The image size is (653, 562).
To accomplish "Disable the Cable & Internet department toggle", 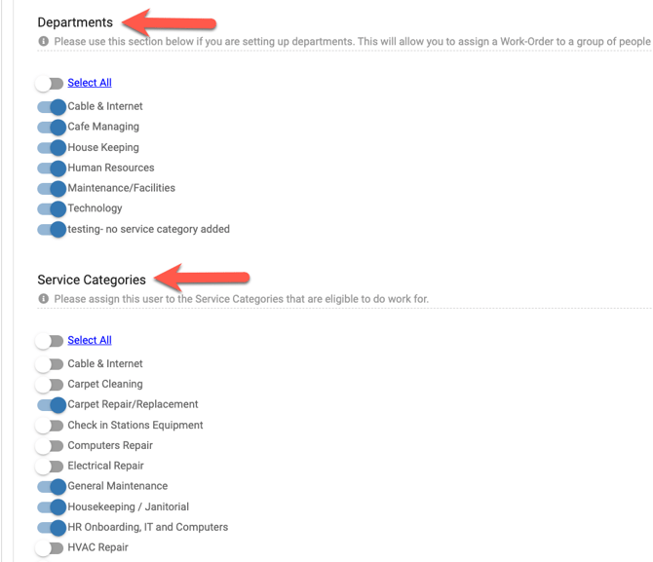I will 52,107.
